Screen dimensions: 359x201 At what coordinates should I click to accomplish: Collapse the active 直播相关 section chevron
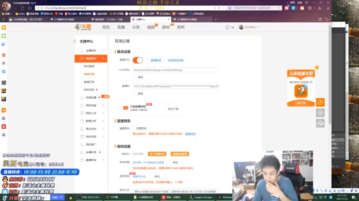[x=103, y=59]
